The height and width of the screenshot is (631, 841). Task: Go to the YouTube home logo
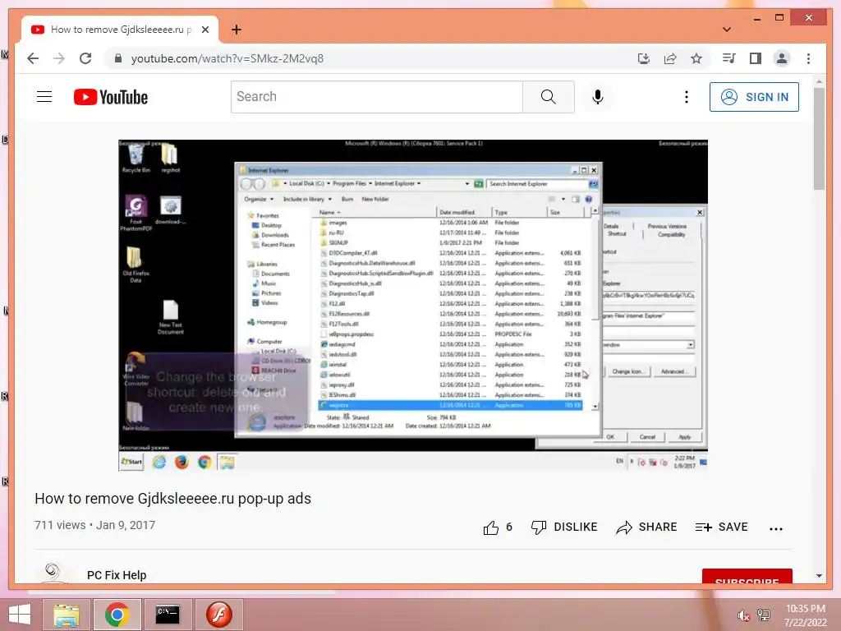pos(111,97)
